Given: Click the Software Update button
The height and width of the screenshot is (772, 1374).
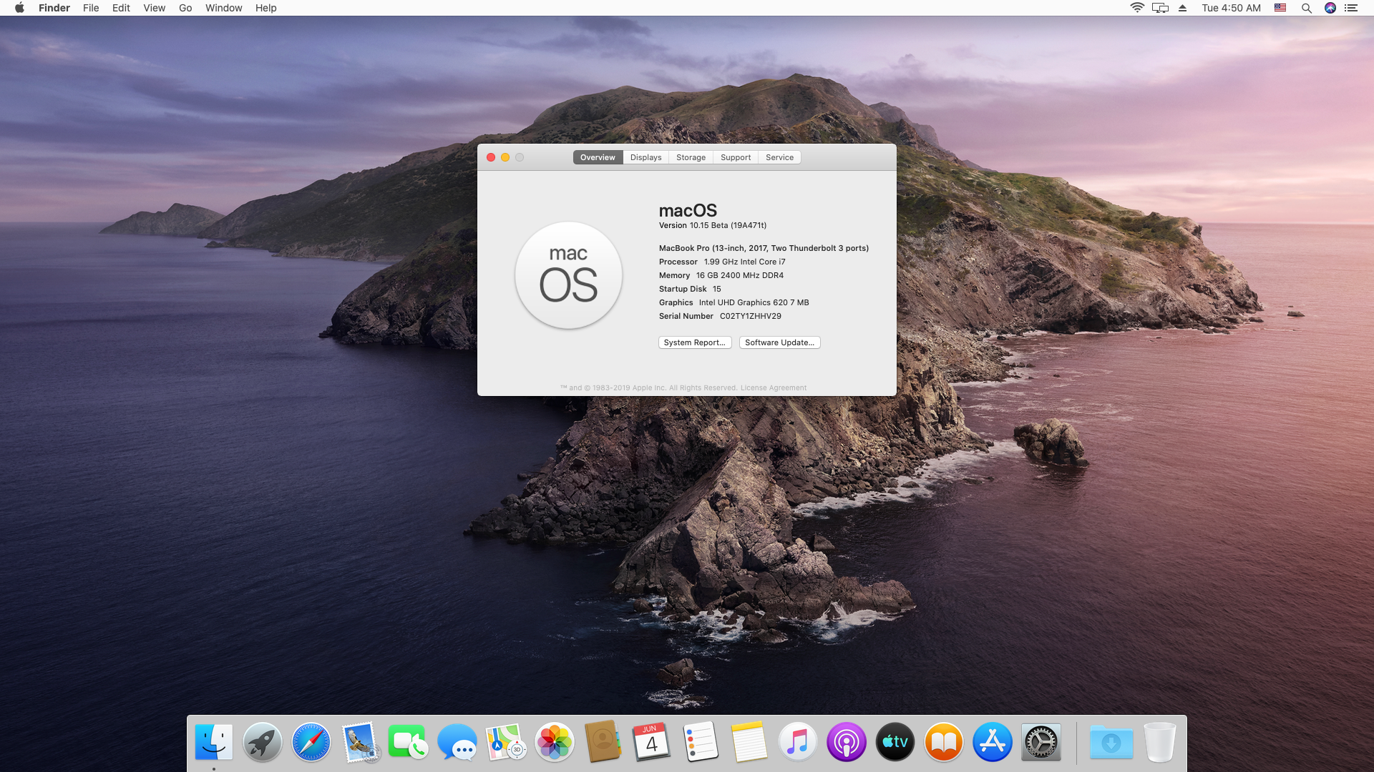Looking at the screenshot, I should [x=779, y=342].
